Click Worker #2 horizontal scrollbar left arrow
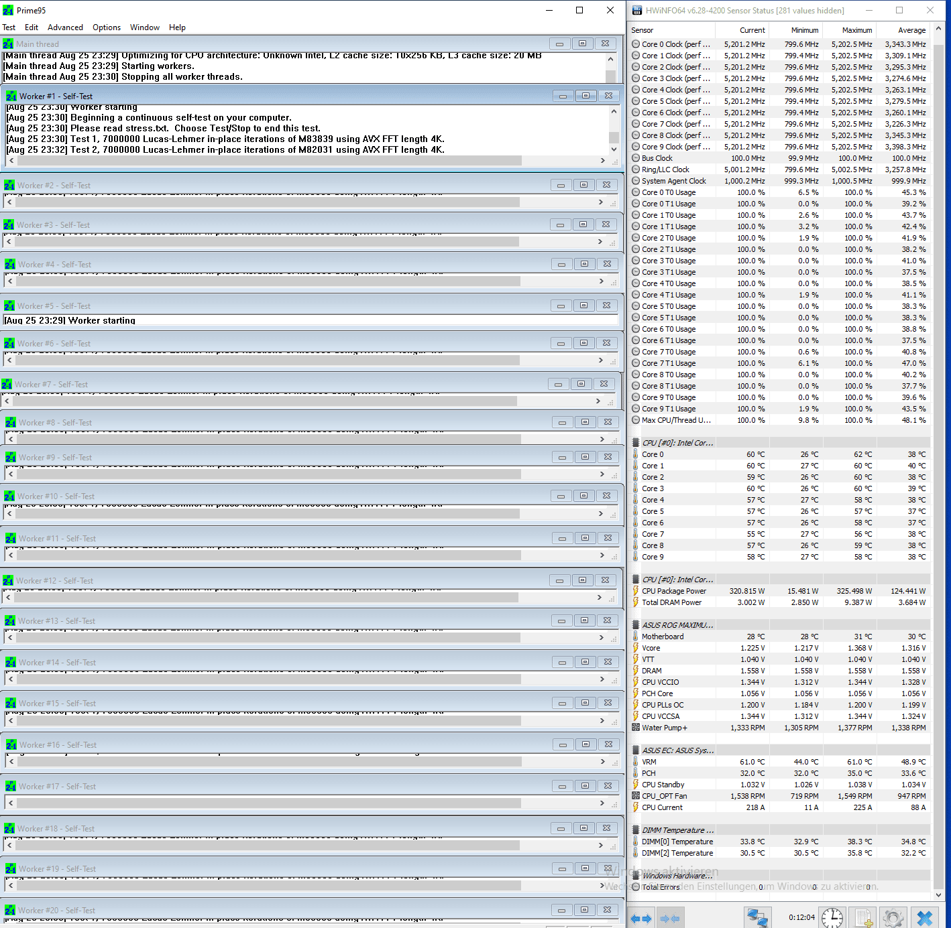The image size is (951, 928). tap(9, 202)
